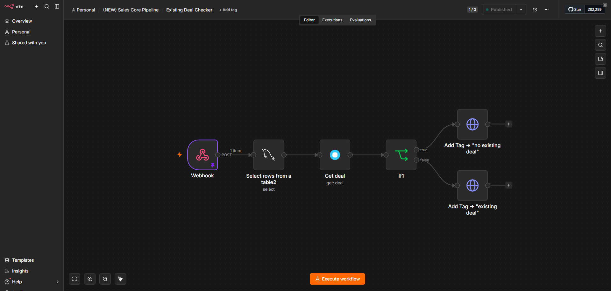Dismiss the GitHub star widget
Screen dimensions: 611x291
click(x=605, y=5)
